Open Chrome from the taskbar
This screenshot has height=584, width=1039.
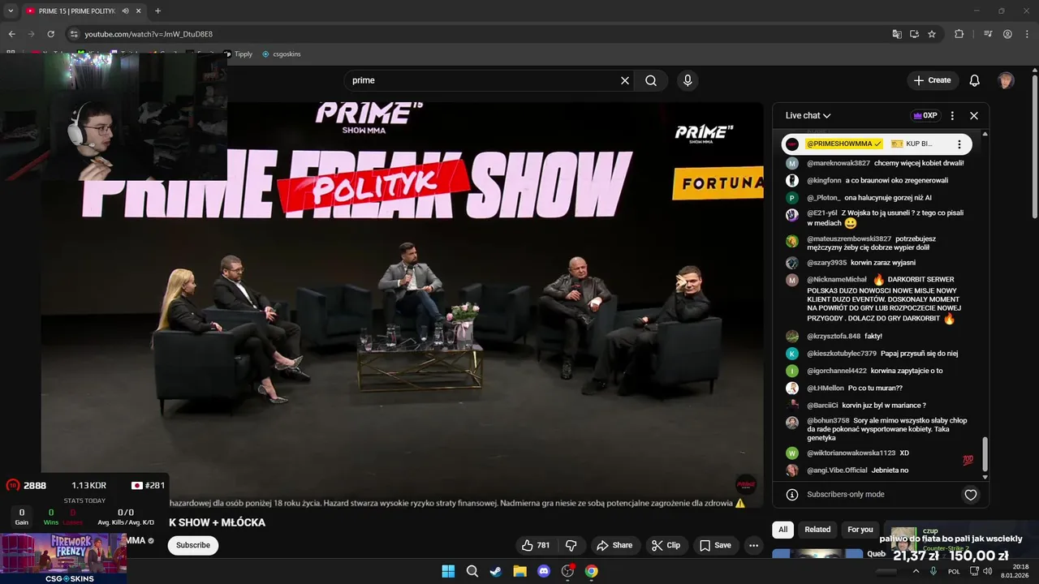point(592,571)
